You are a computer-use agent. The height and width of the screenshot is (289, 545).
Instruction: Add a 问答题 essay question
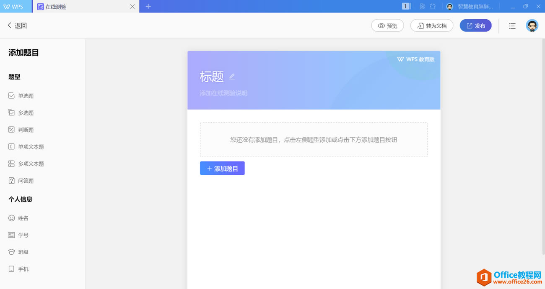point(25,181)
